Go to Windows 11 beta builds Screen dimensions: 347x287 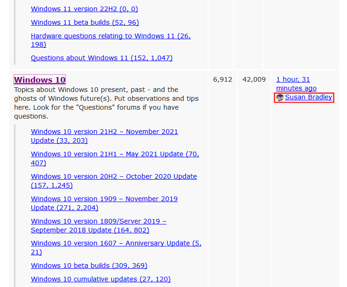click(x=84, y=22)
